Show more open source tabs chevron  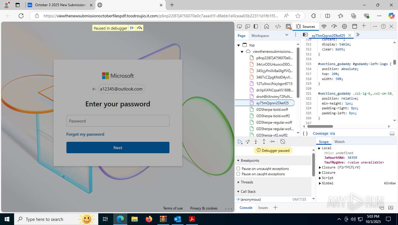358,35
